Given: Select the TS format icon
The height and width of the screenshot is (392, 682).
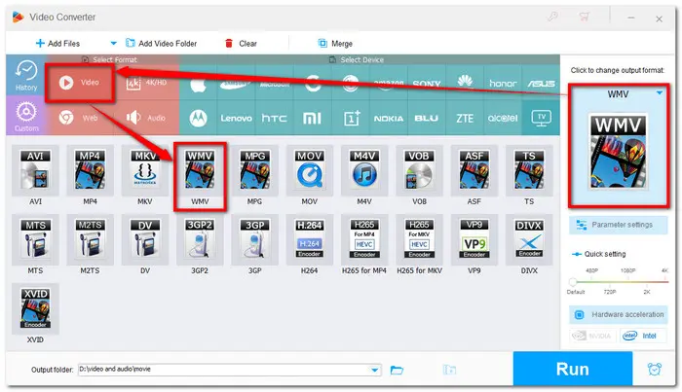Looking at the screenshot, I should coord(529,170).
